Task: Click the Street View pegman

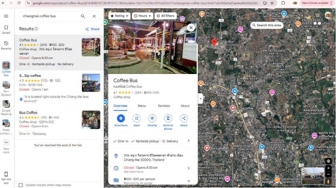Action: click(328, 182)
